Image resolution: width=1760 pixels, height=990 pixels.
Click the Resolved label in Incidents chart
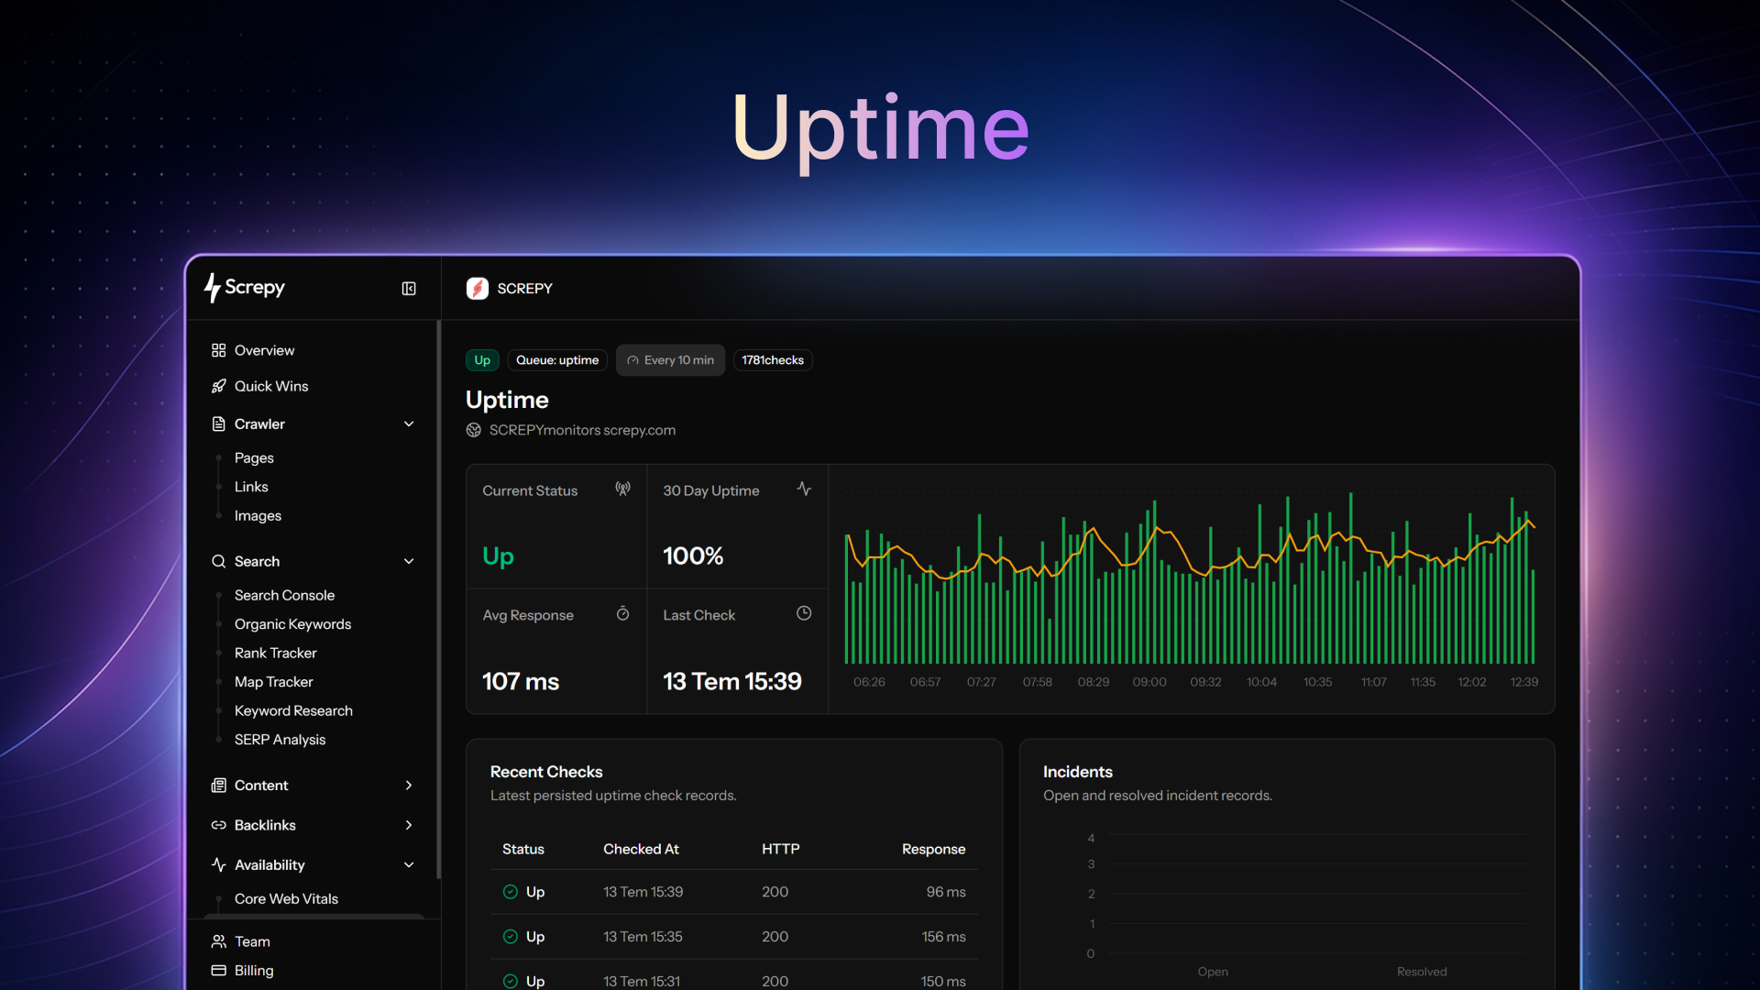[1422, 972]
